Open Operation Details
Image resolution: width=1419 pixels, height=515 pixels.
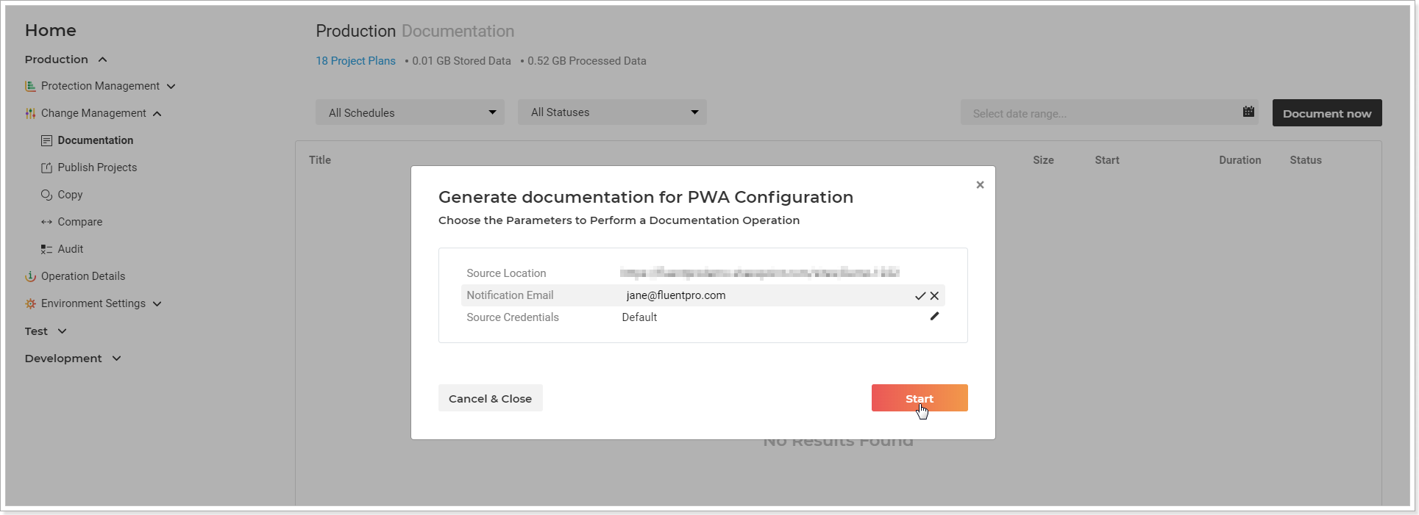(x=83, y=276)
